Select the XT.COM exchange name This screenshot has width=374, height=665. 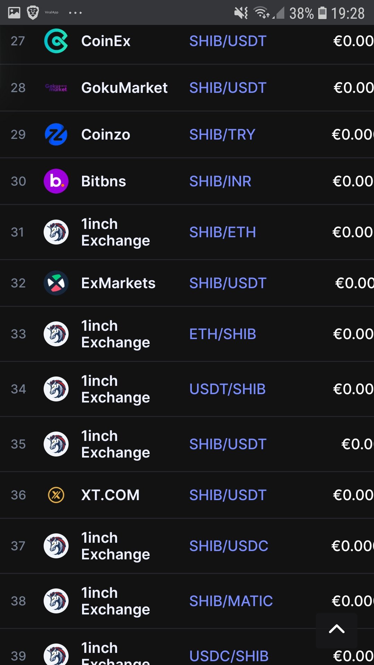tap(110, 495)
